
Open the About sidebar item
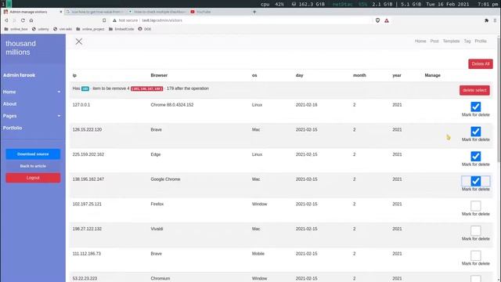pyautogui.click(x=10, y=104)
